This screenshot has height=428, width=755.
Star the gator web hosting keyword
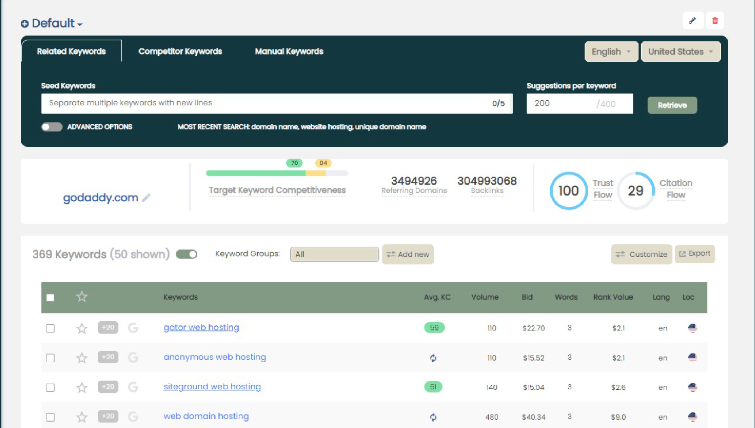coord(82,328)
